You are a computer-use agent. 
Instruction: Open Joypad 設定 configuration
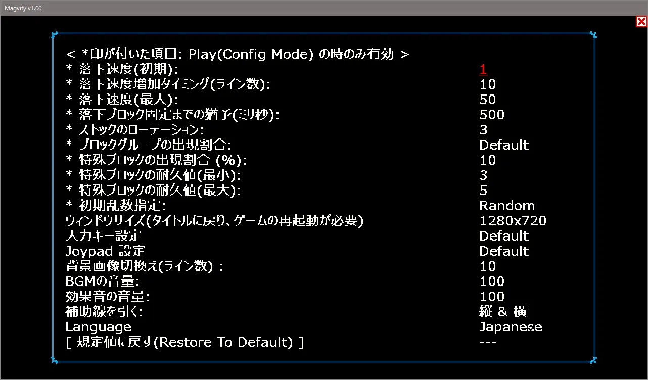(105, 251)
